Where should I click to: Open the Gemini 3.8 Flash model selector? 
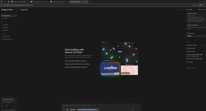[x=196, y=17]
